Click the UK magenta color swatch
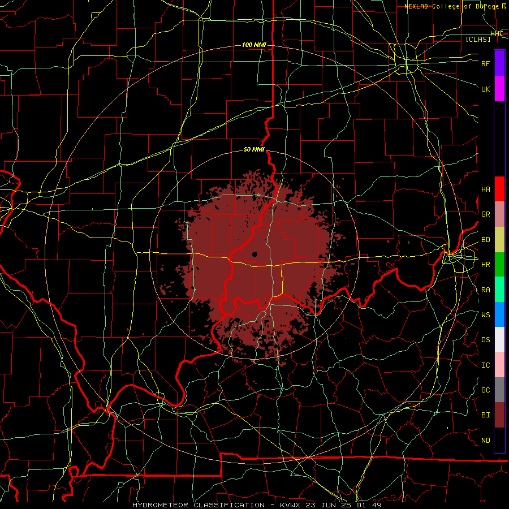The image size is (509, 509). [x=499, y=89]
